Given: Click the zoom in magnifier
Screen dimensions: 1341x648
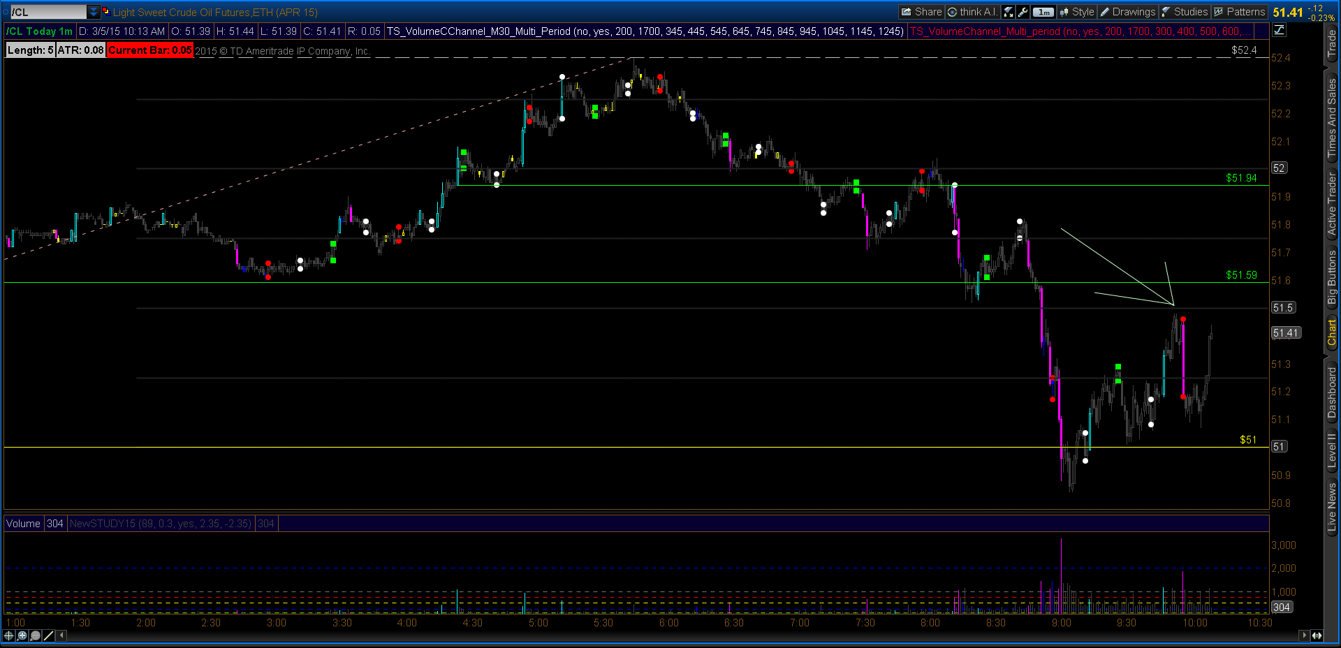Looking at the screenshot, I should coord(22,635).
